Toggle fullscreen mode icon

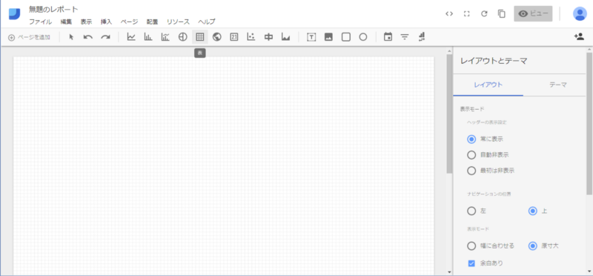click(x=467, y=13)
